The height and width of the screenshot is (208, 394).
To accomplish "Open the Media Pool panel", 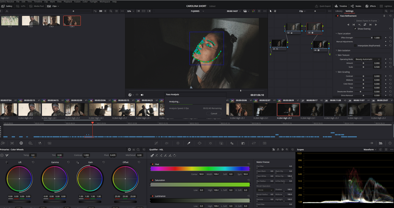I will [37, 6].
